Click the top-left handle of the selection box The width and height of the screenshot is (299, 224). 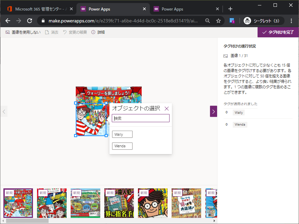tap(75, 103)
